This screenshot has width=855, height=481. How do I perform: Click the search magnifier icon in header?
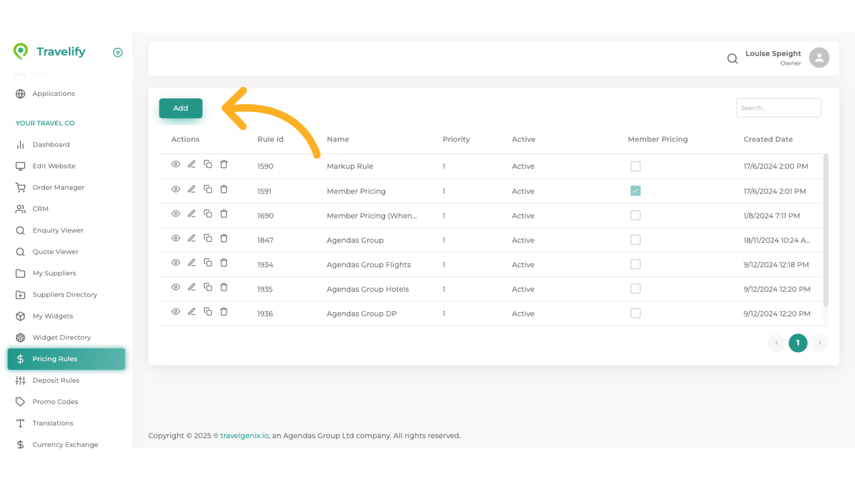click(733, 58)
